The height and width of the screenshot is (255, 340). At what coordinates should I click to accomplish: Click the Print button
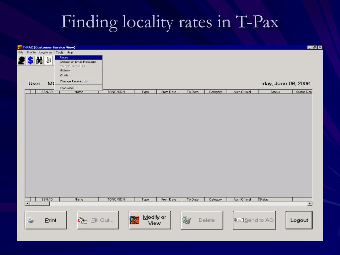(46, 220)
